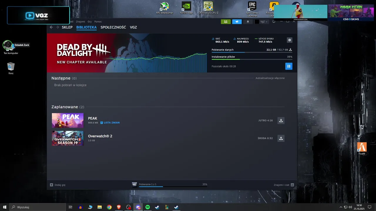Open Google Chrome from taskbar
This screenshot has height=211, width=376.
tap(109, 207)
